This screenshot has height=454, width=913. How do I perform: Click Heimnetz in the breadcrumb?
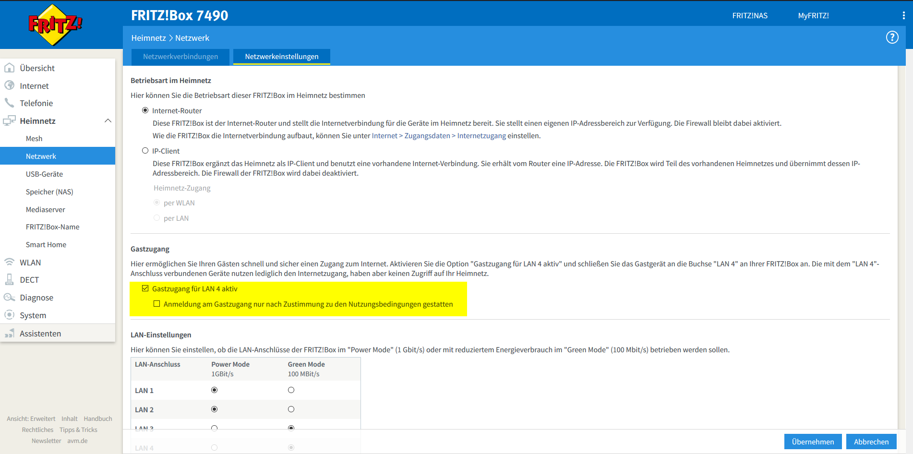(148, 38)
